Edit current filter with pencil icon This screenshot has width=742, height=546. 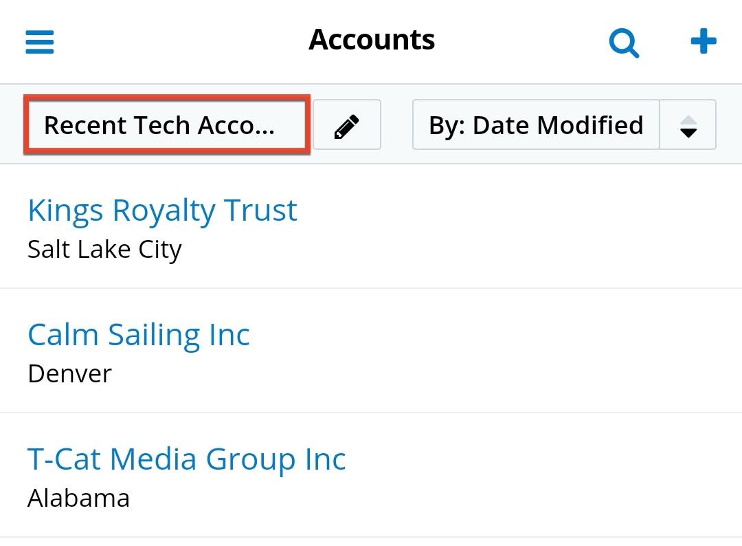[347, 125]
